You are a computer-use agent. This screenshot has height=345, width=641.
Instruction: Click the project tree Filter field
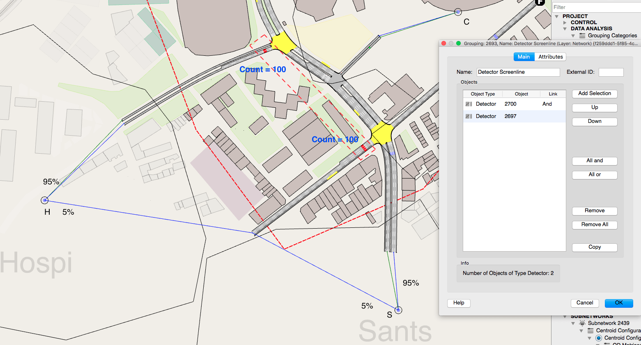coord(596,7)
